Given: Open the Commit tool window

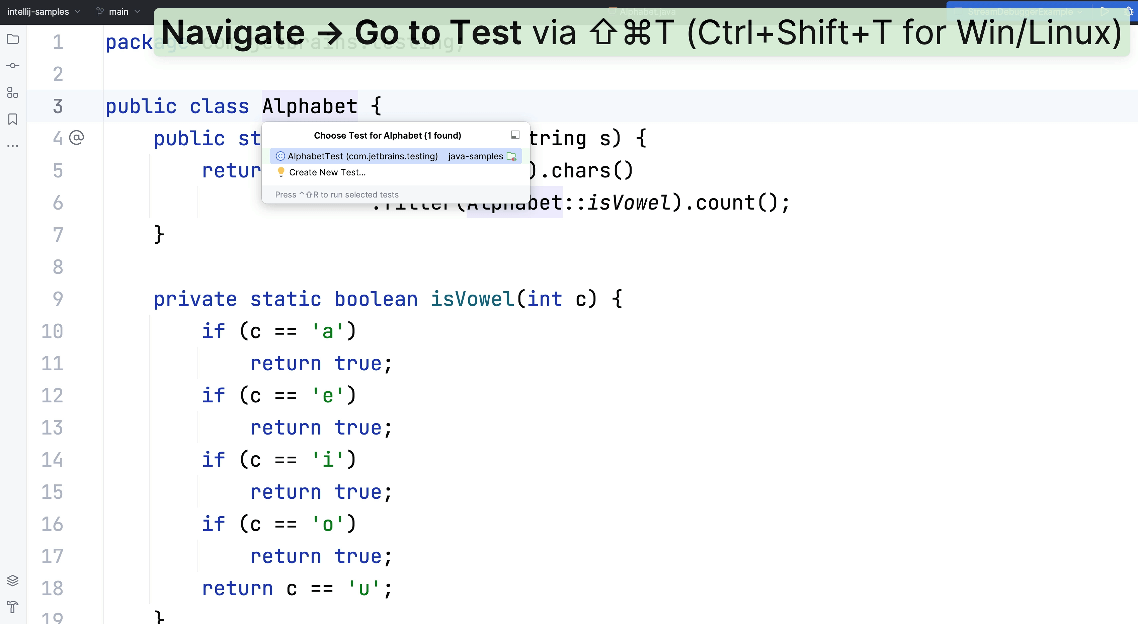Looking at the screenshot, I should pos(13,66).
